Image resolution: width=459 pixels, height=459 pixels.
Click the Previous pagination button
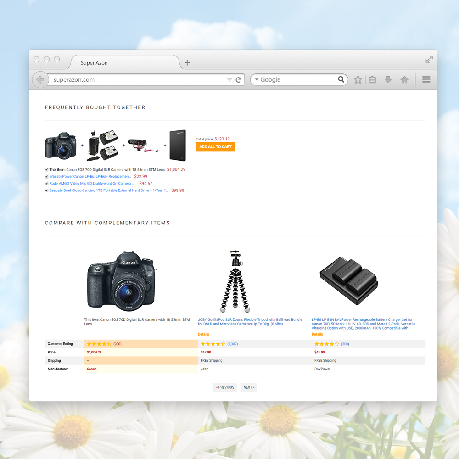225,387
